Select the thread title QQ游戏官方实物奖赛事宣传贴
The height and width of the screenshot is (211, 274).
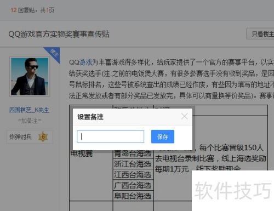(59, 34)
